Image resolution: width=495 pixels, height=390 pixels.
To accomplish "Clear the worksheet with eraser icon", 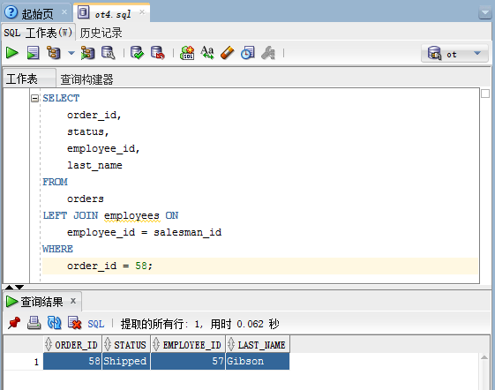I will coord(228,53).
